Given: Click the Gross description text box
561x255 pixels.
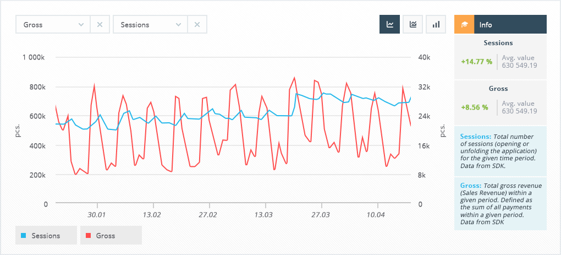Looking at the screenshot, I should coord(500,204).
